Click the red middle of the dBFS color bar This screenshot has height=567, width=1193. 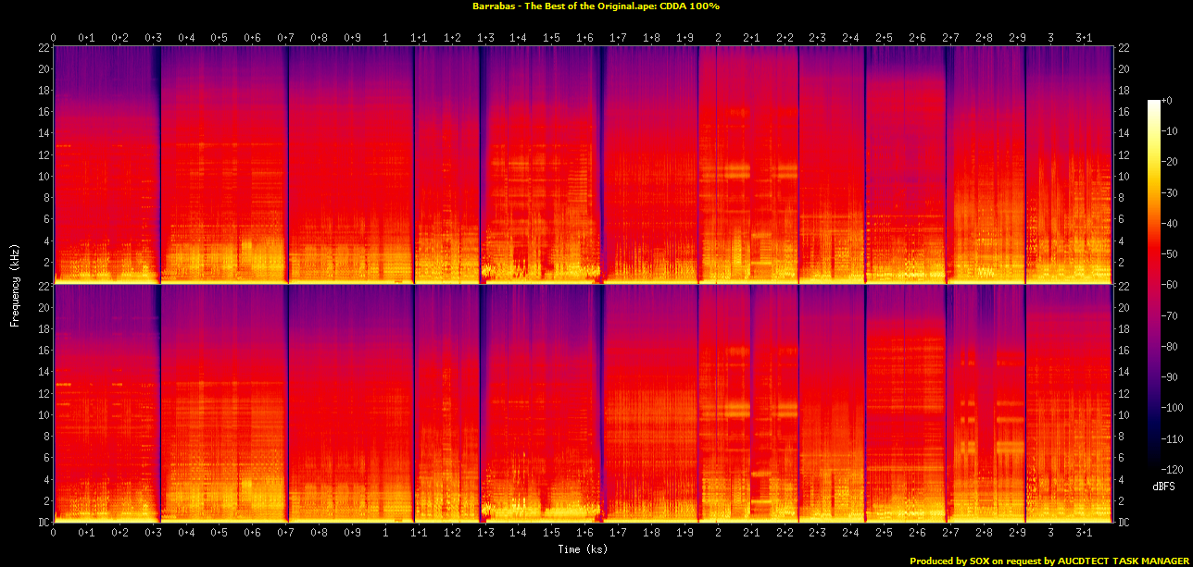pos(1153,277)
